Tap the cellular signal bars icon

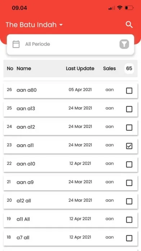point(112,8)
